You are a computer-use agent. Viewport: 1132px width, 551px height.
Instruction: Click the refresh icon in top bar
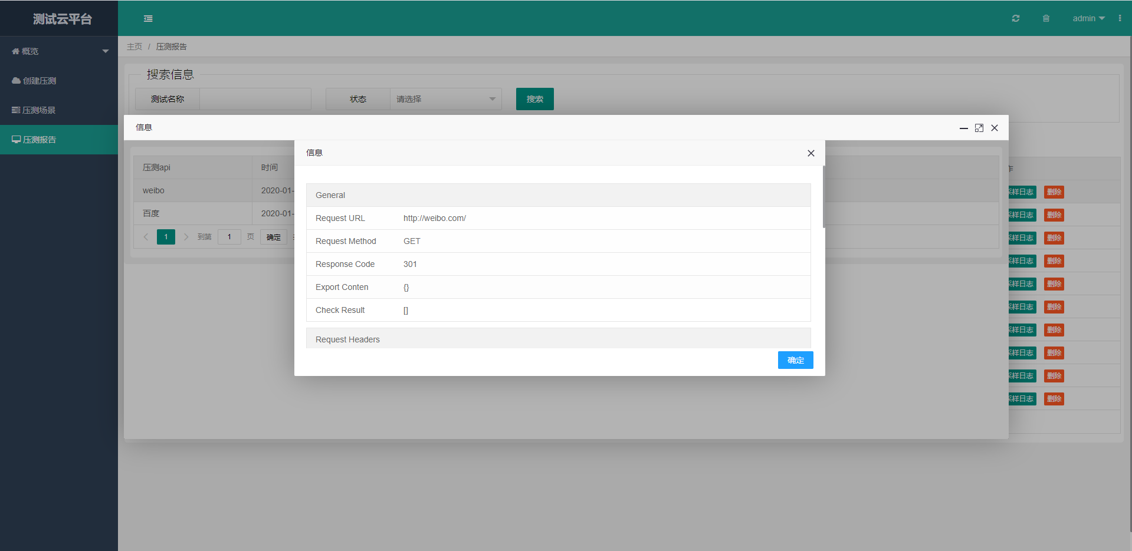tap(1016, 18)
